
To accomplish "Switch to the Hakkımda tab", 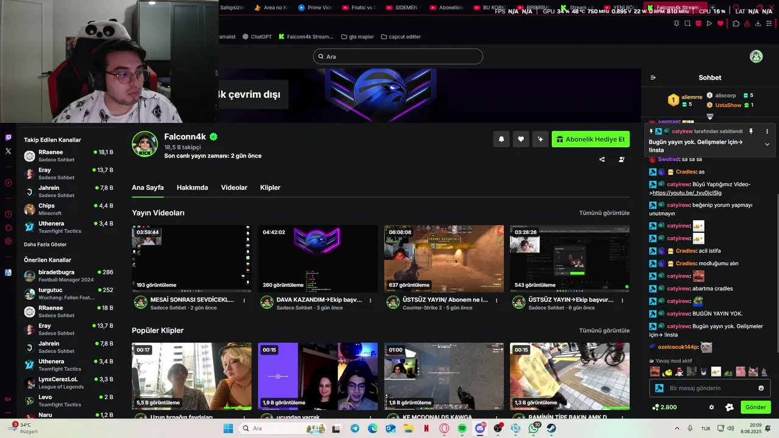I will click(x=192, y=187).
